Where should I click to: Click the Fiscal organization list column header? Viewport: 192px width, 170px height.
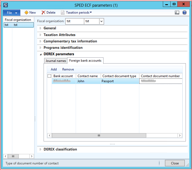tap(19, 20)
